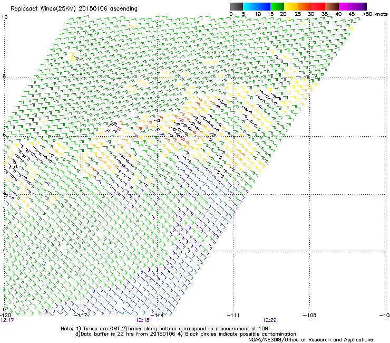Click the longitude label '-114'
The height and width of the screenshot is (343, 390).
[x=157, y=315]
